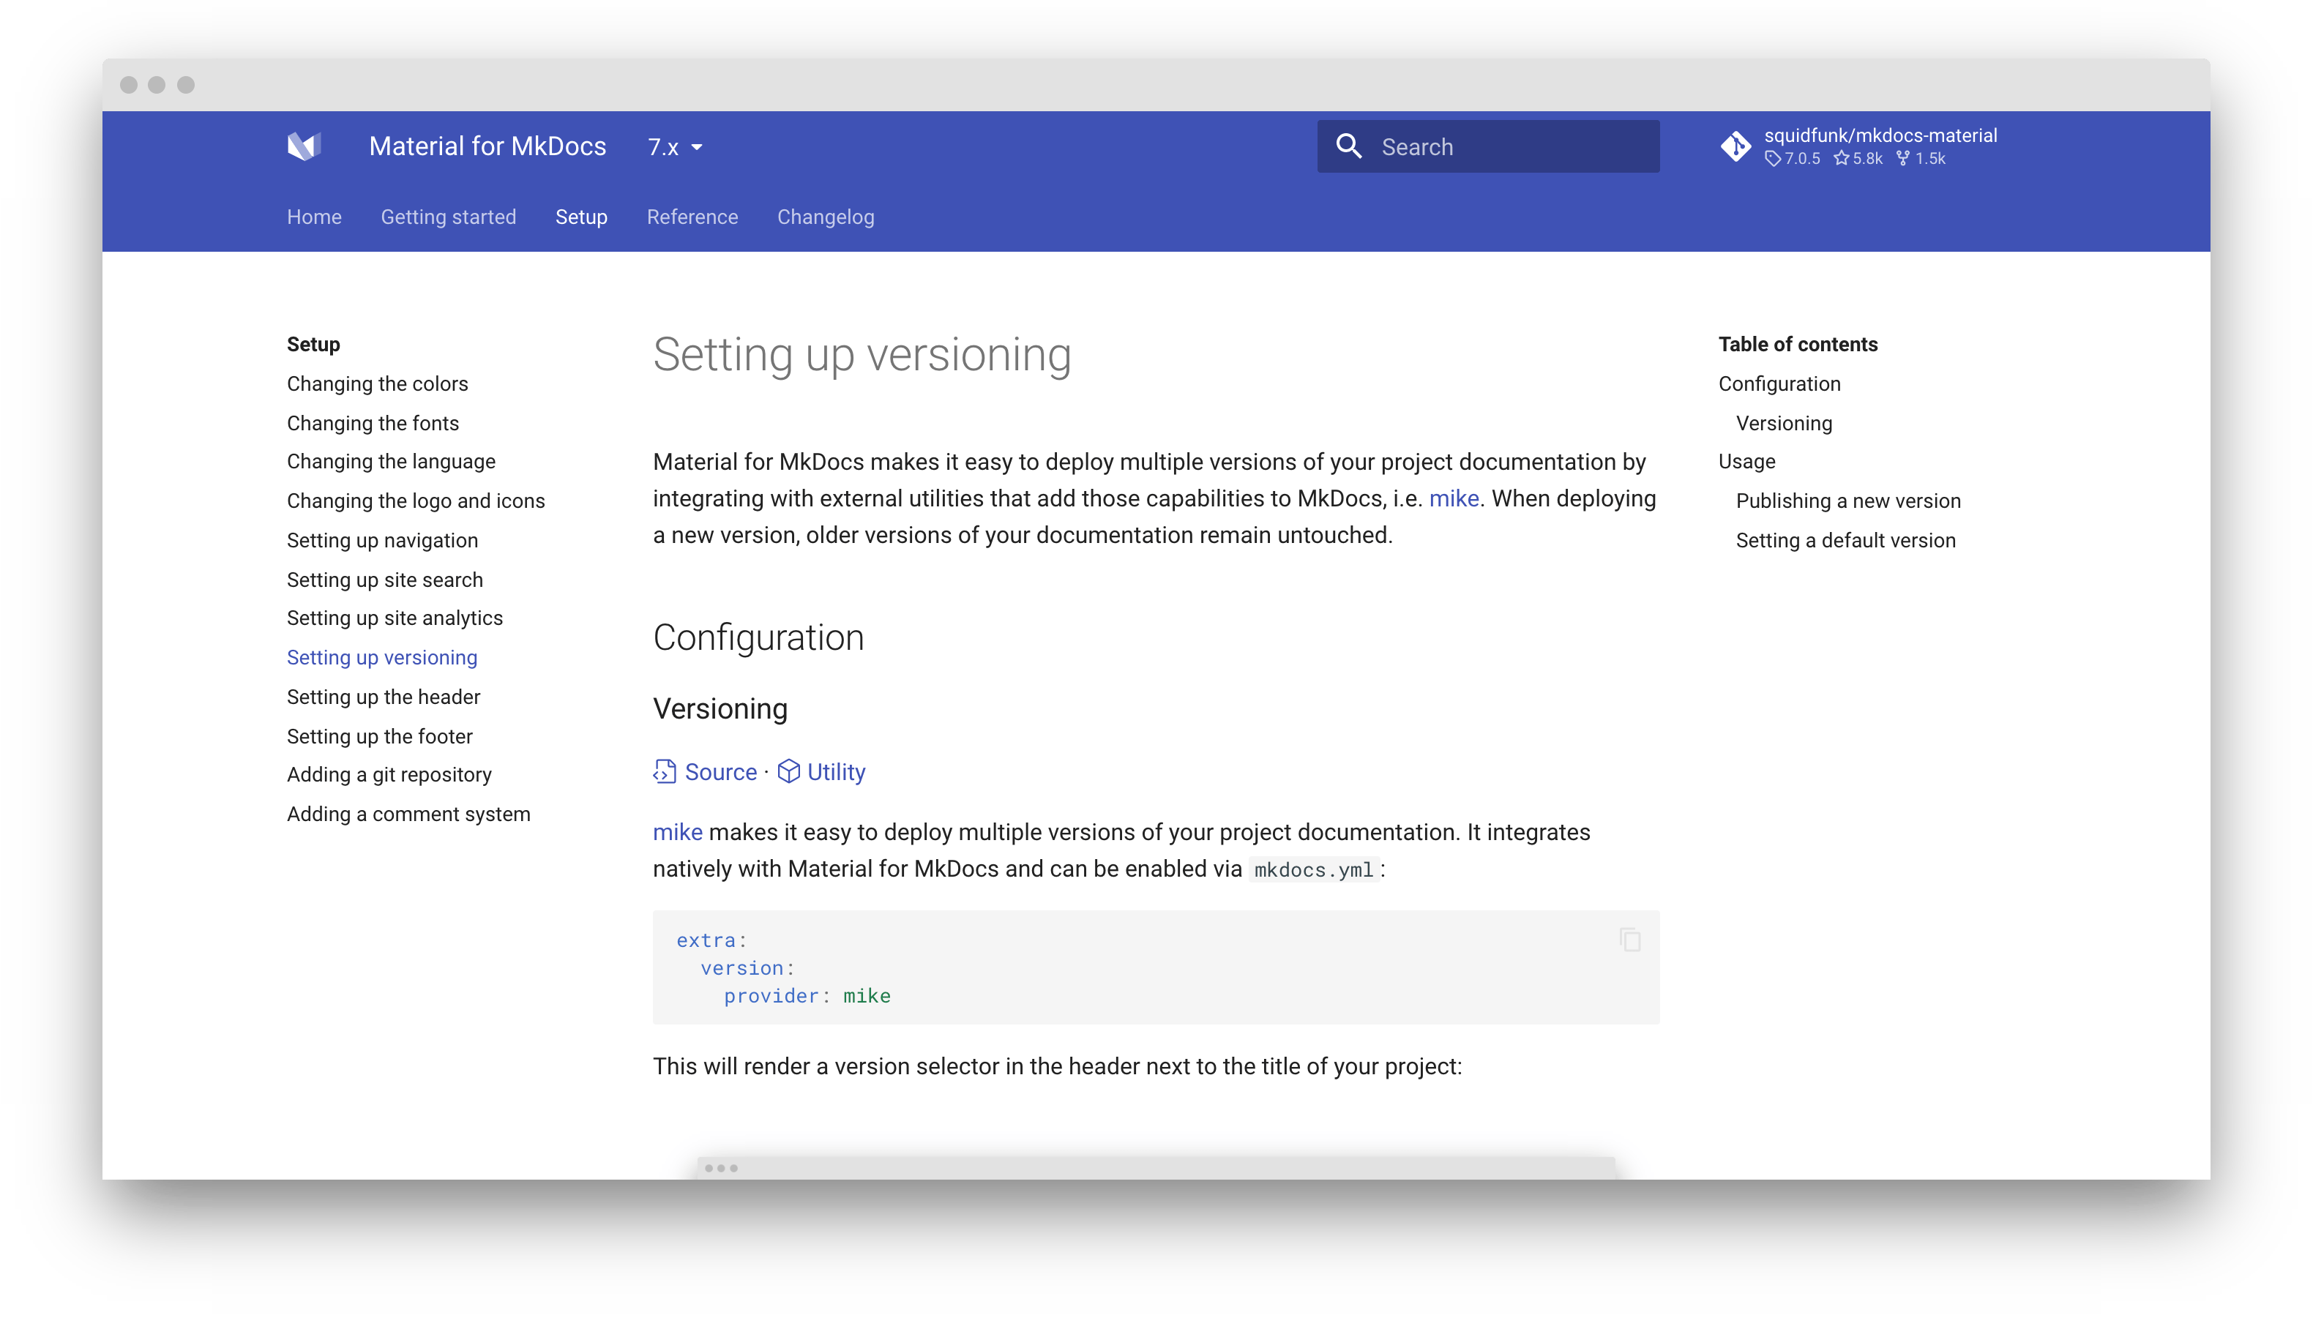Click the Material for MkDocs logo icon

305,148
